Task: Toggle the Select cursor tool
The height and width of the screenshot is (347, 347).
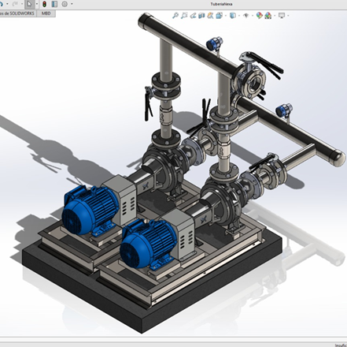Action: pyautogui.click(x=29, y=4)
